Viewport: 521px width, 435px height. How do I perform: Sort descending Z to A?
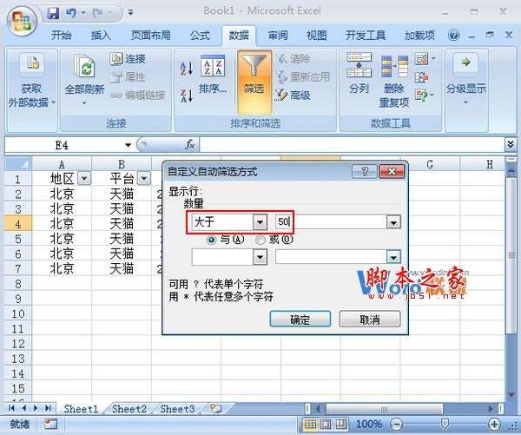coord(187,96)
